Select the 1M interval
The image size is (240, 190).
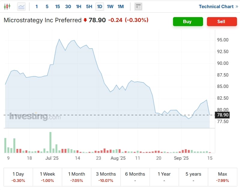pos(121,7)
